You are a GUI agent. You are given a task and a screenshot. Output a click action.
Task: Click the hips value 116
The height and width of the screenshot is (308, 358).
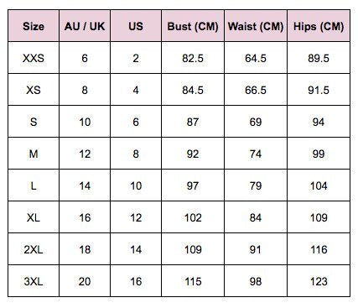[319, 249]
